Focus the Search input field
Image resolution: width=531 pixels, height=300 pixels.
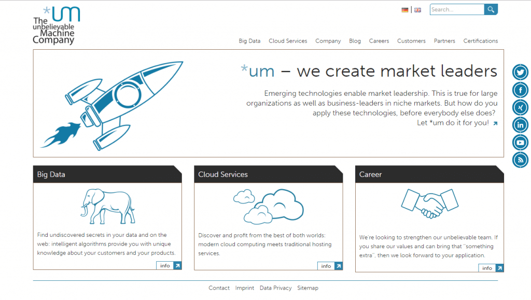point(457,9)
